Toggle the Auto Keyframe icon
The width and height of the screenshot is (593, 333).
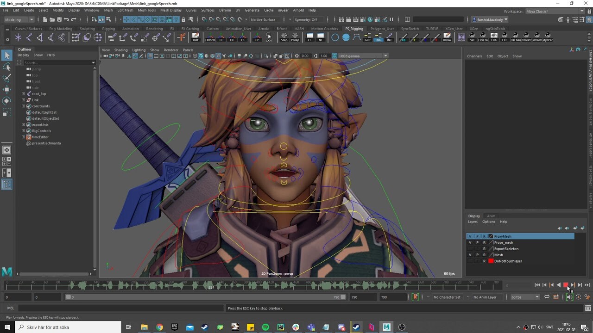(x=579, y=296)
